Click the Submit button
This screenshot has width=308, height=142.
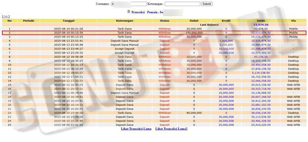[x=207, y=4]
